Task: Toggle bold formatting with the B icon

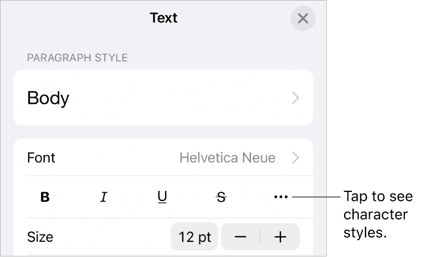Action: (x=46, y=197)
